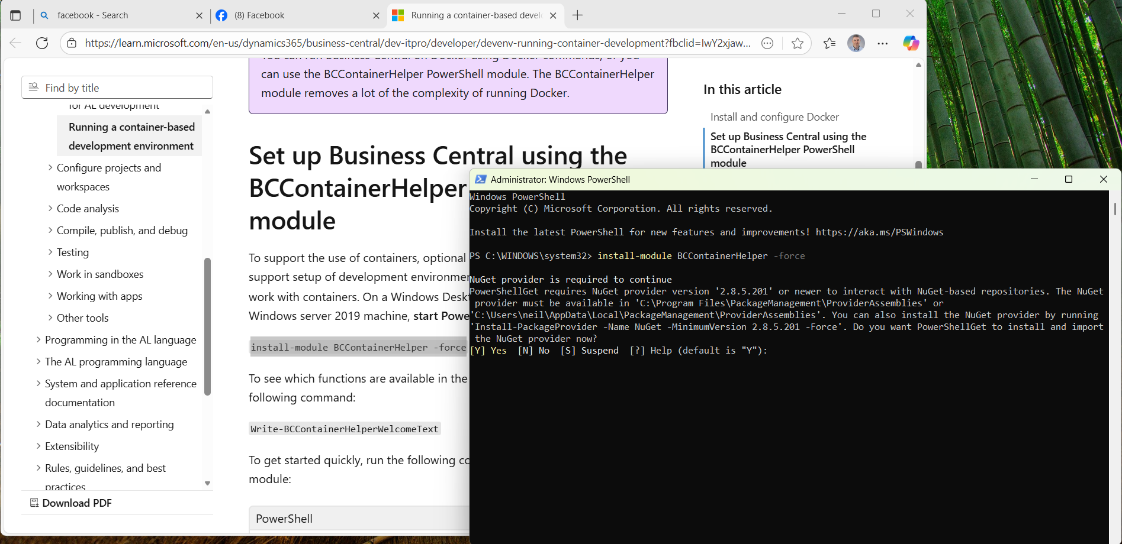Add this page to favorites
1122x544 pixels.
click(798, 43)
